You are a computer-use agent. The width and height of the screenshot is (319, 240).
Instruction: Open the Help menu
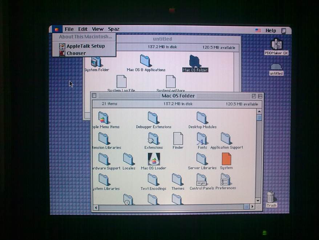pos(271,31)
